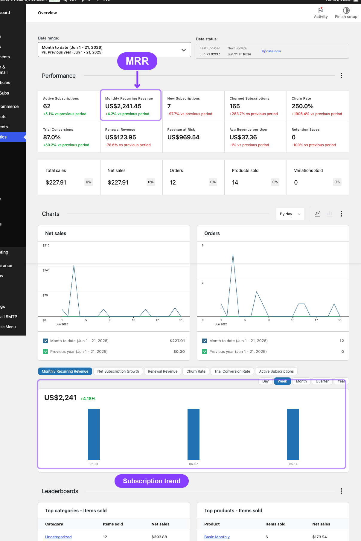Select the Churn Rate chart tab

coord(196,371)
